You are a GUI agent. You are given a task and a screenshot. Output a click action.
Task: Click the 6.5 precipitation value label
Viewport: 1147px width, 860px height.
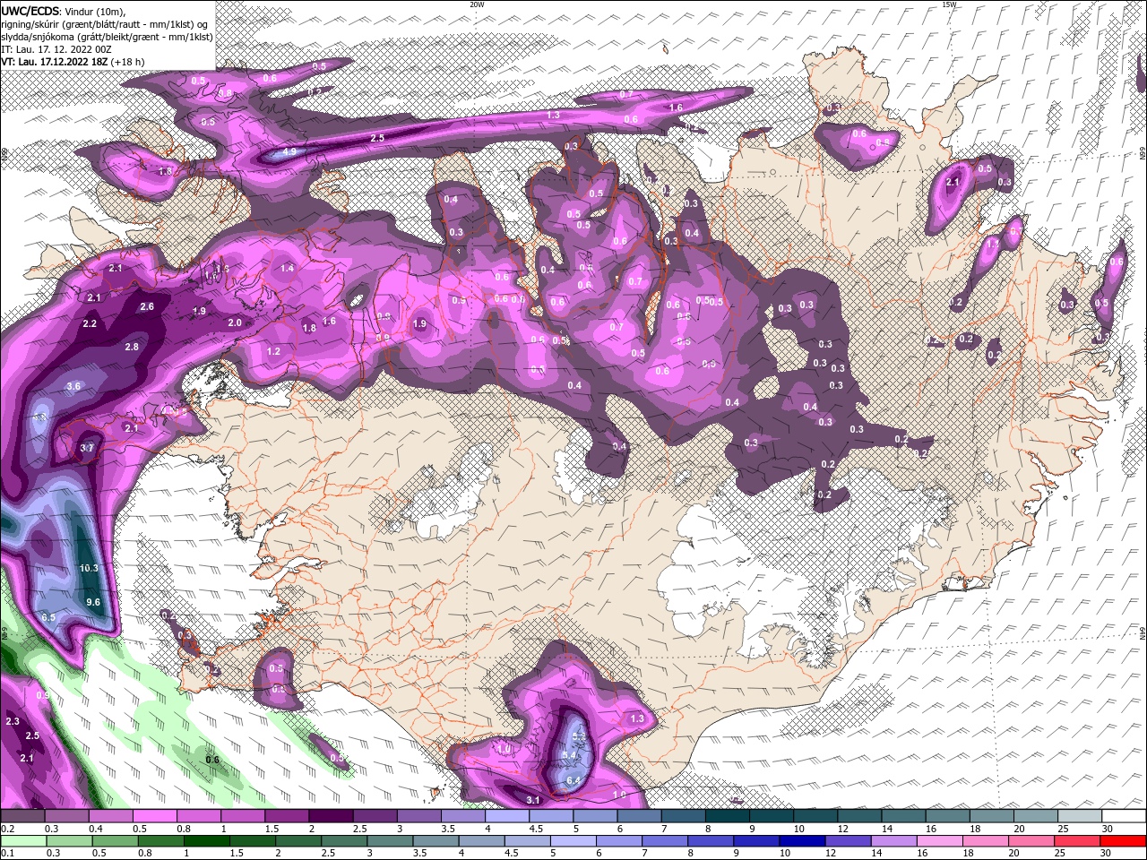click(48, 617)
